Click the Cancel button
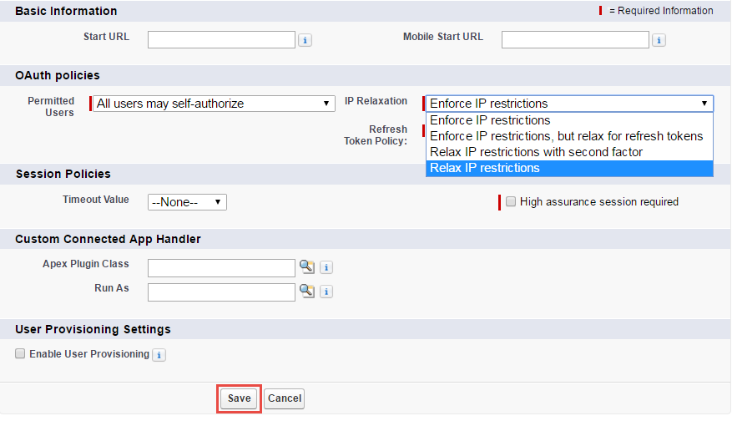This screenshot has width=732, height=421. click(x=284, y=398)
